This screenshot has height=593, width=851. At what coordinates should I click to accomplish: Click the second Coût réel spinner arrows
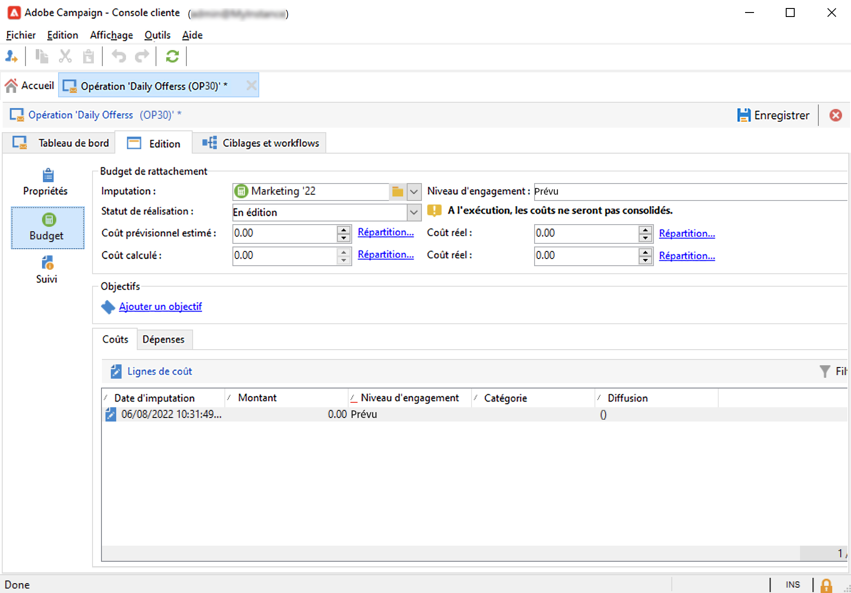[645, 256]
